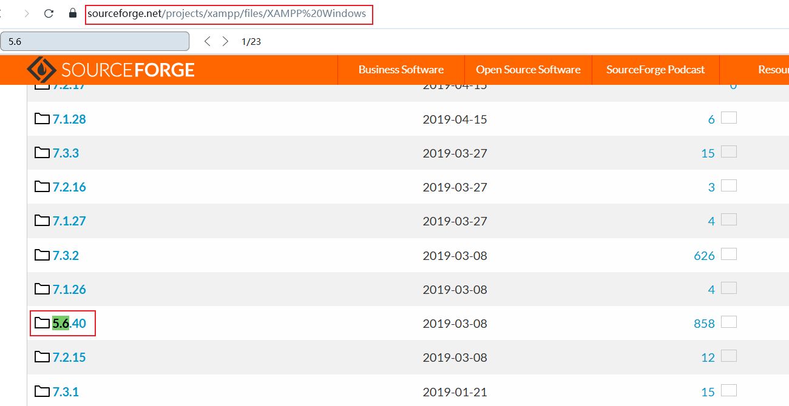Click the folder icon beside 7.1.28

coord(42,119)
